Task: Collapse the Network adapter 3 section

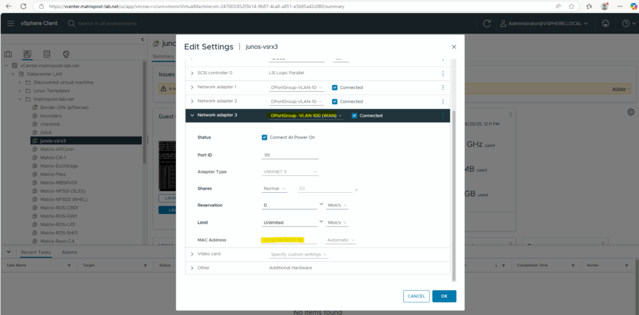Action: [192, 115]
